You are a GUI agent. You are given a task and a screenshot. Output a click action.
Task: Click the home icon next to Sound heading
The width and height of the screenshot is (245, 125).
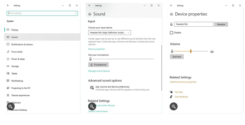(x=90, y=14)
